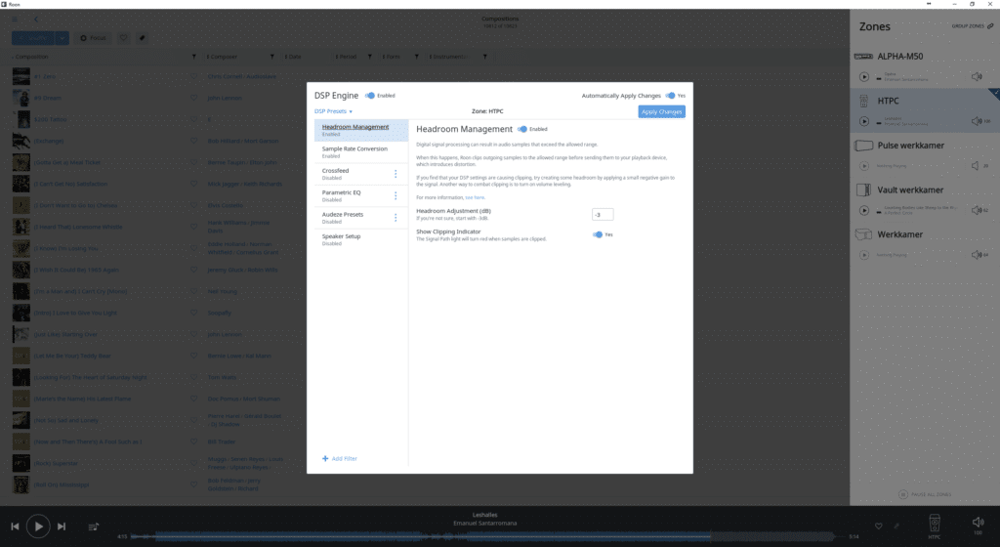Image resolution: width=1000 pixels, height=547 pixels.
Task: Toggle the DSP Engine enabled switch
Action: pos(370,96)
